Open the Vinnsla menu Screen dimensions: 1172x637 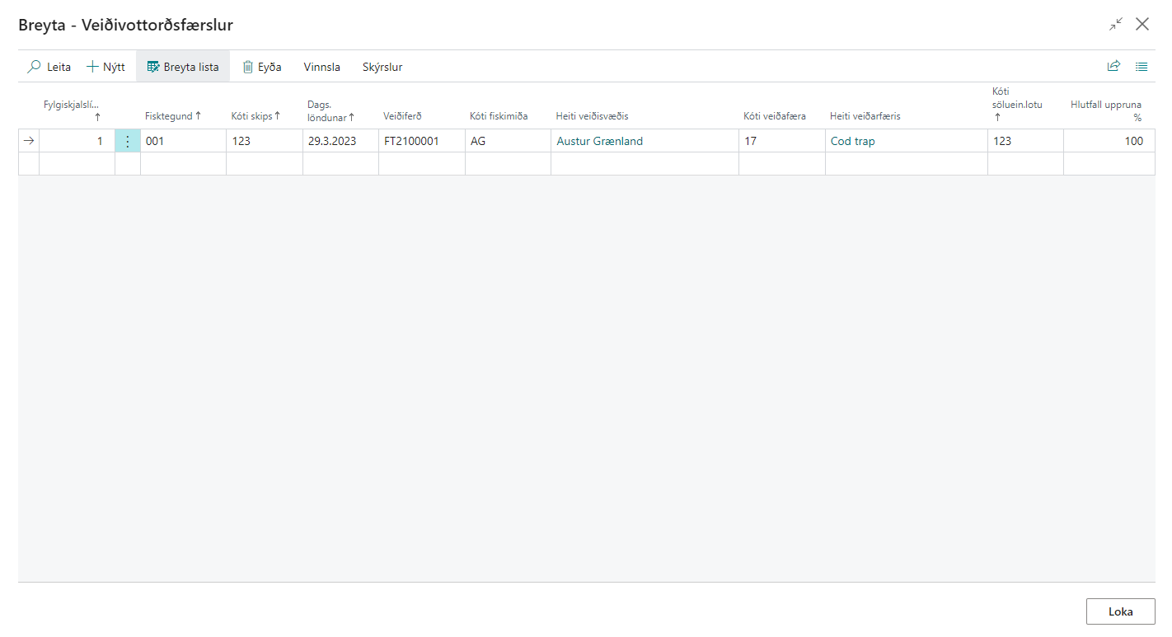pos(321,67)
